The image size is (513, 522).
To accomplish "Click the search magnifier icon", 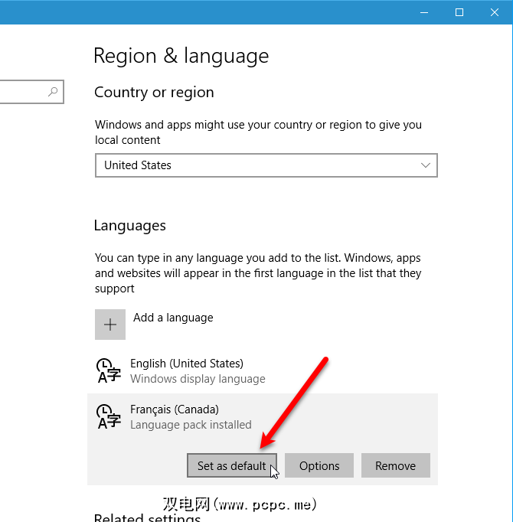I will 53,92.
